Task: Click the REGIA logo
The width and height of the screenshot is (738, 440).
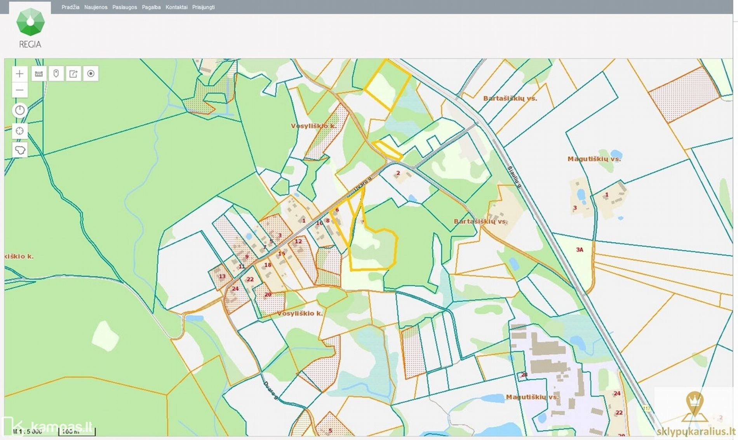Action: [x=30, y=28]
